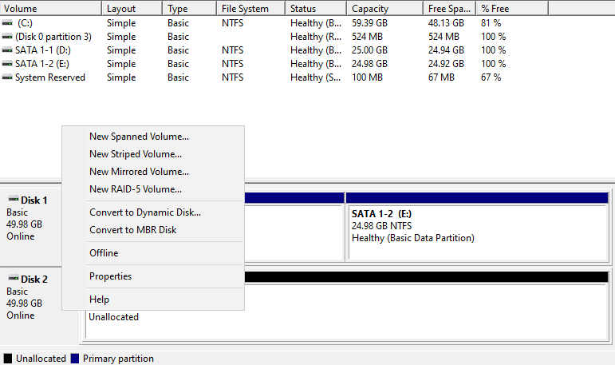Click the 67 % free cell

click(x=491, y=77)
